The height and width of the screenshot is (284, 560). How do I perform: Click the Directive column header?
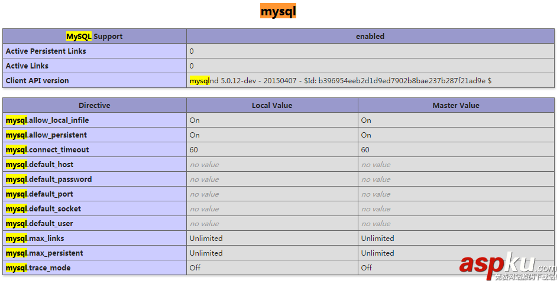pyautogui.click(x=95, y=106)
